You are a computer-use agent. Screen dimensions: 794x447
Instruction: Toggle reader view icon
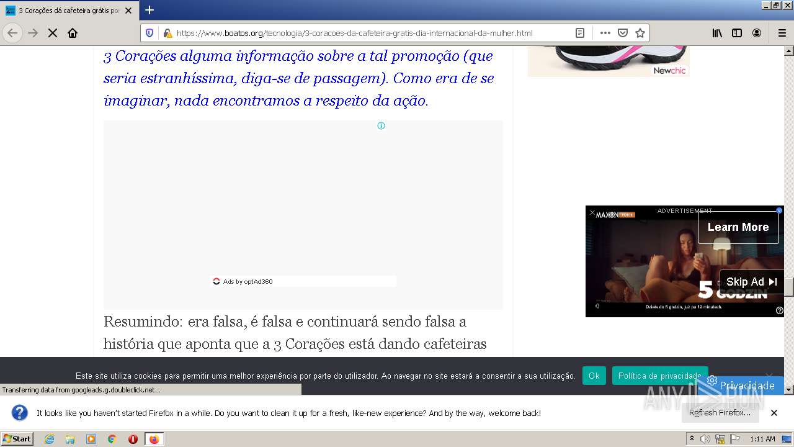[x=580, y=33]
